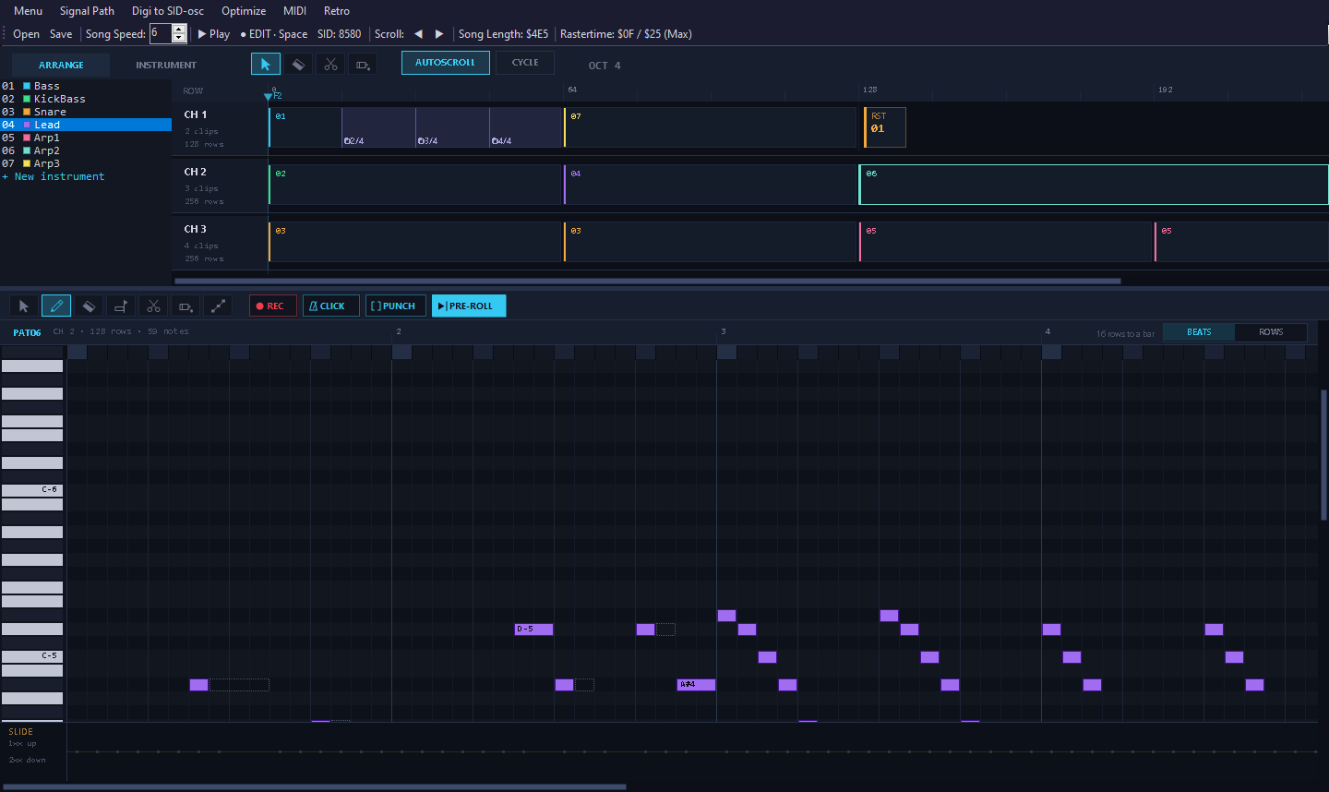Click the Song Speed input field

pyautogui.click(x=161, y=34)
